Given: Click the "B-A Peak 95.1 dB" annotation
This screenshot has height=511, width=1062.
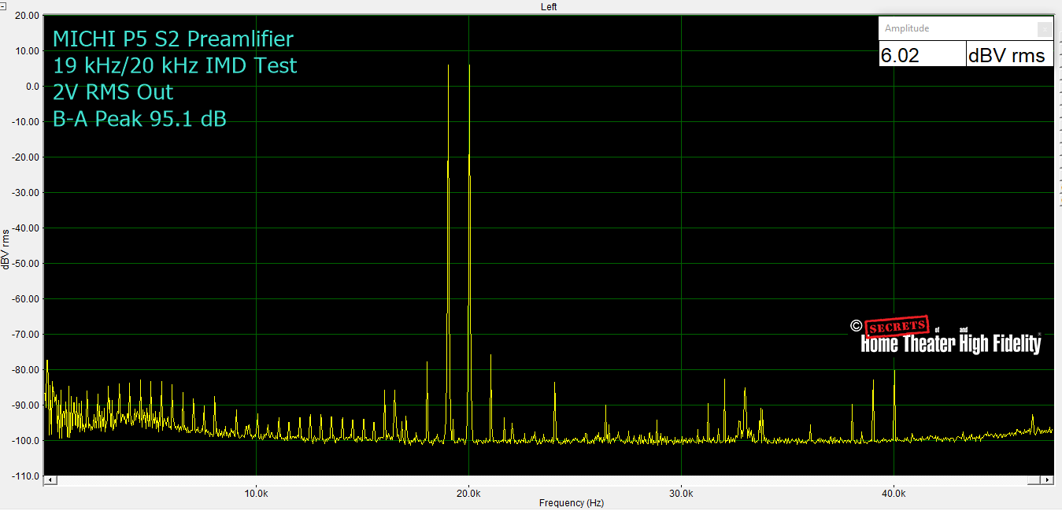Looking at the screenshot, I should tap(139, 119).
